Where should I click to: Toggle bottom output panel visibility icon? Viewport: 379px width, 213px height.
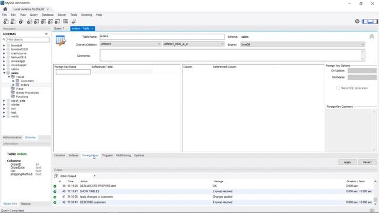(x=370, y=21)
